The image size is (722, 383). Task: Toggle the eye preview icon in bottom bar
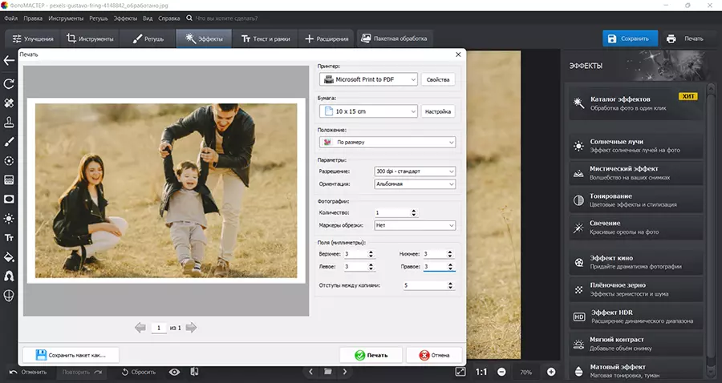pyautogui.click(x=174, y=372)
